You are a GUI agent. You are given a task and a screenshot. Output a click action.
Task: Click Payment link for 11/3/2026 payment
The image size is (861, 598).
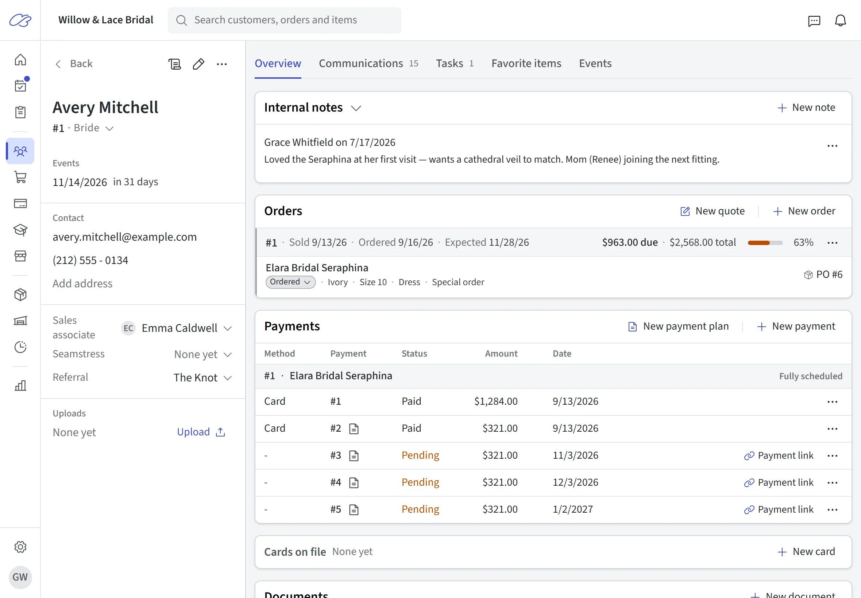tap(779, 456)
